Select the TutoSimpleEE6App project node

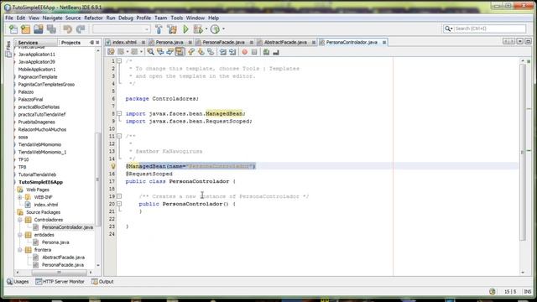[x=40, y=182]
